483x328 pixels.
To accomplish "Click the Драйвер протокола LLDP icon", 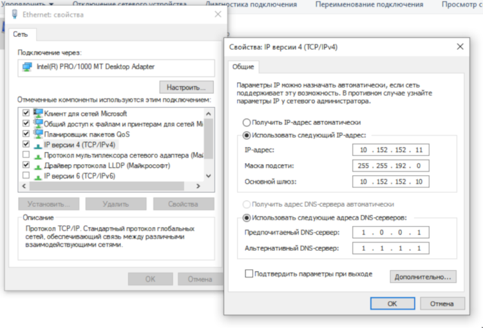I will (37, 166).
